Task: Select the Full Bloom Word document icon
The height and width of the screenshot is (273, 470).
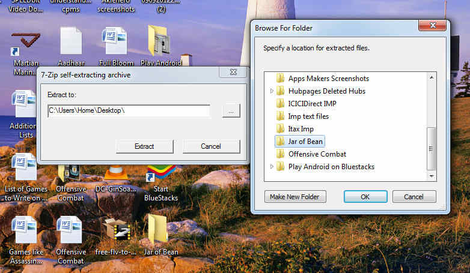Action: [x=115, y=43]
